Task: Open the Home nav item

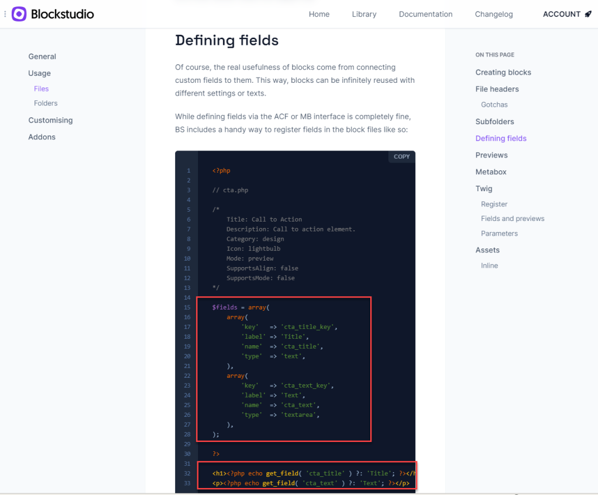Action: click(x=319, y=14)
